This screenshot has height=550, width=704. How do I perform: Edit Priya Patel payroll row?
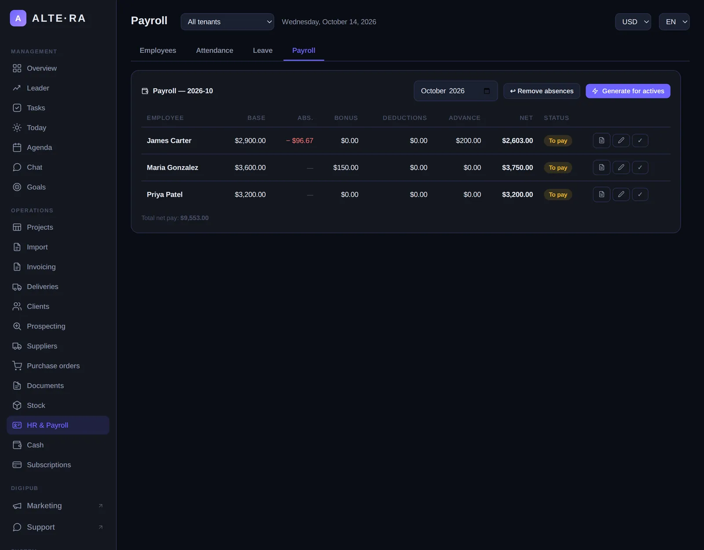(x=621, y=194)
